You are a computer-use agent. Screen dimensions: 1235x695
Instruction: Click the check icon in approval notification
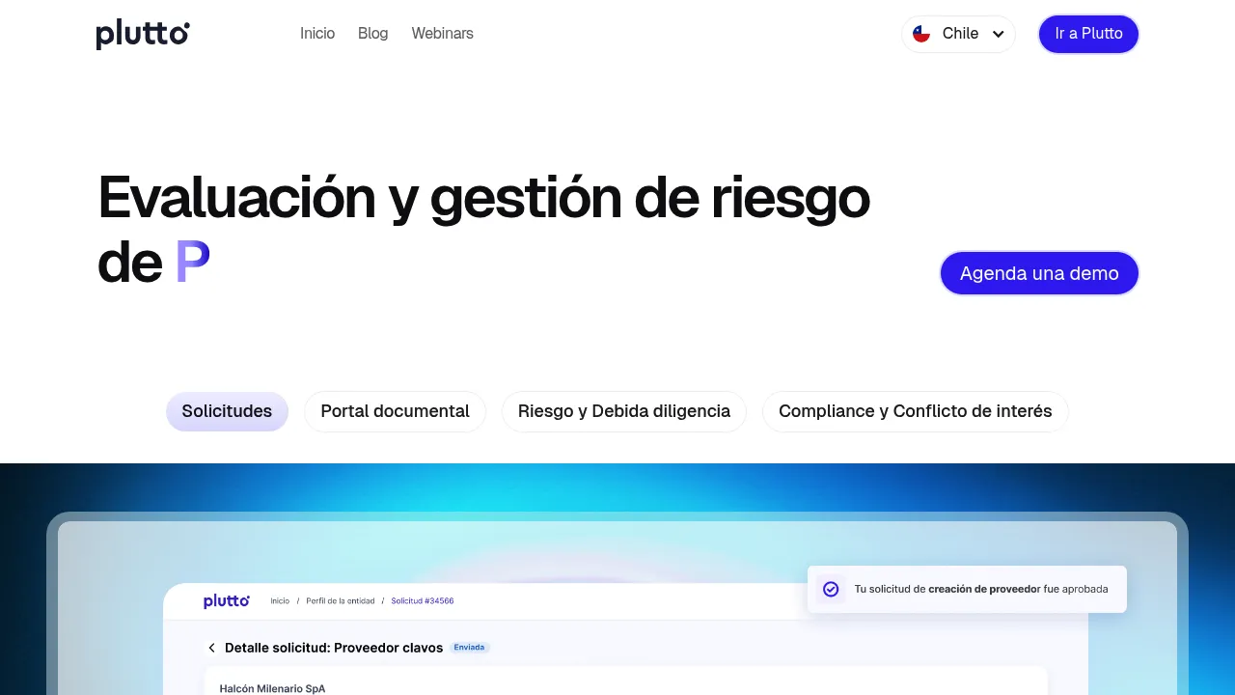tap(831, 589)
